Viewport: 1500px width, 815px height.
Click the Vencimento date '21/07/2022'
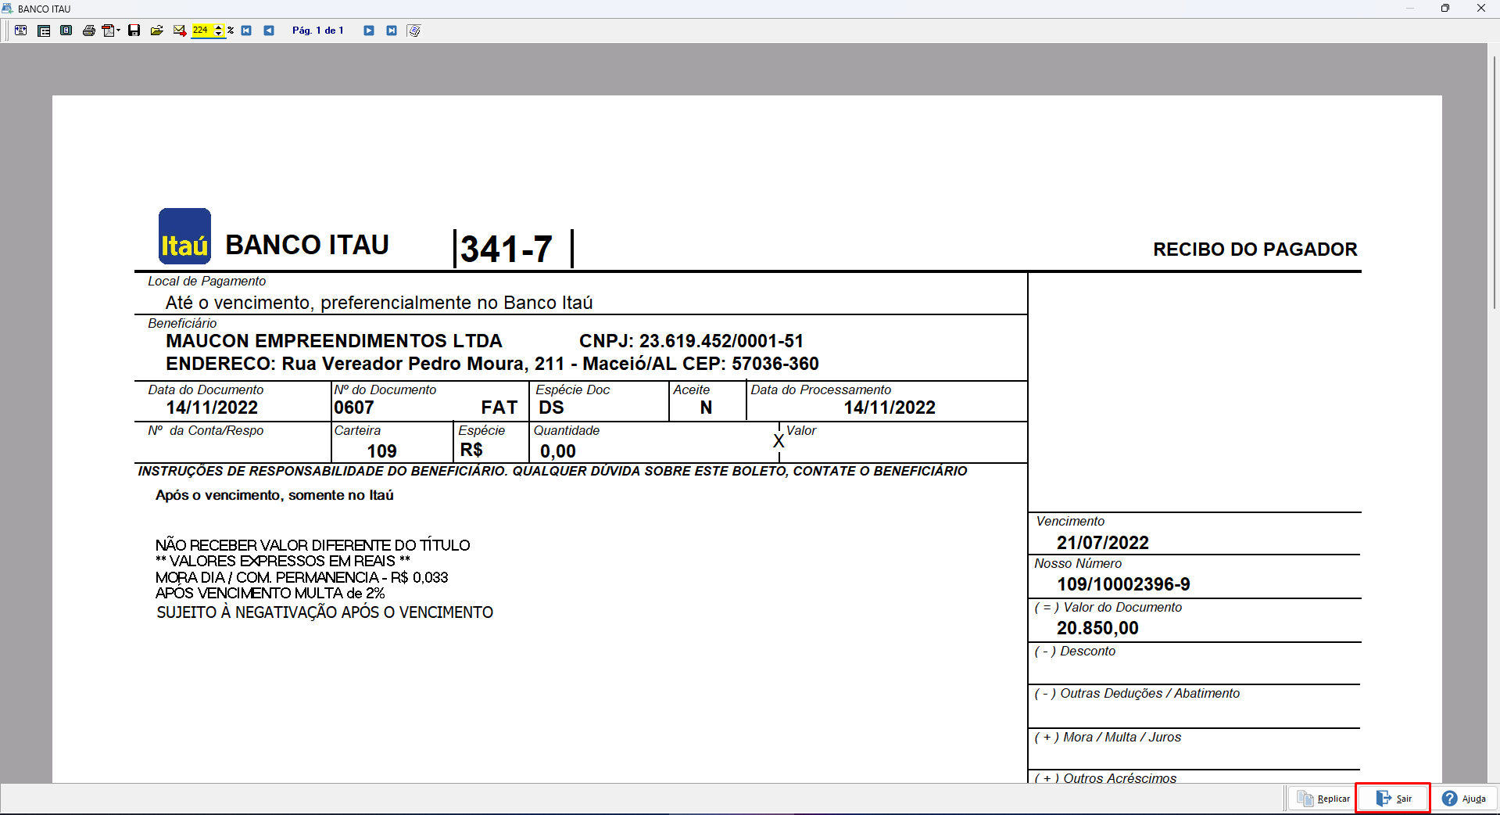(x=1103, y=543)
